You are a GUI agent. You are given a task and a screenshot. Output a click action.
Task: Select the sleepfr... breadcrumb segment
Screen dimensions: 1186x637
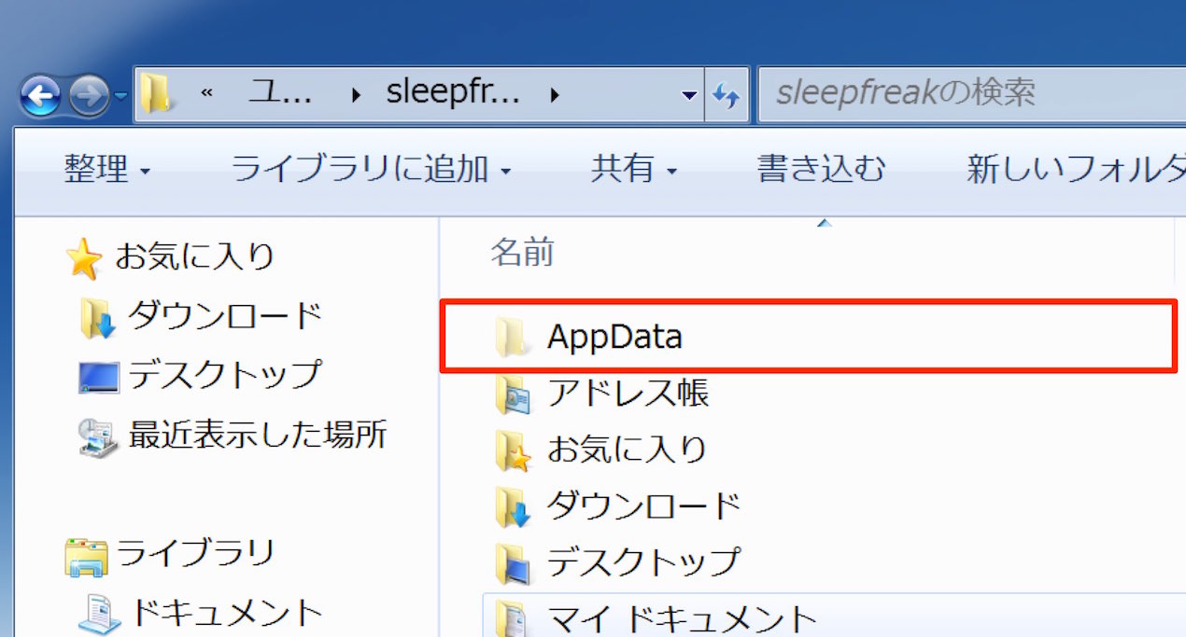pyautogui.click(x=453, y=93)
